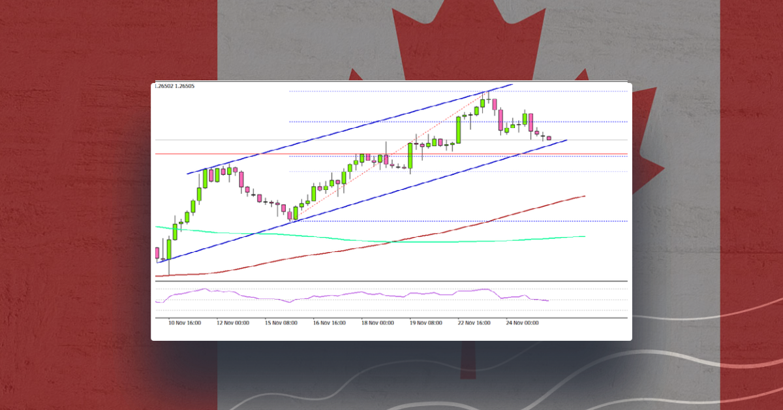Click the 22 Nov 16:00 timestamp label
Viewport: 783px width, 410px height.
[x=474, y=321]
